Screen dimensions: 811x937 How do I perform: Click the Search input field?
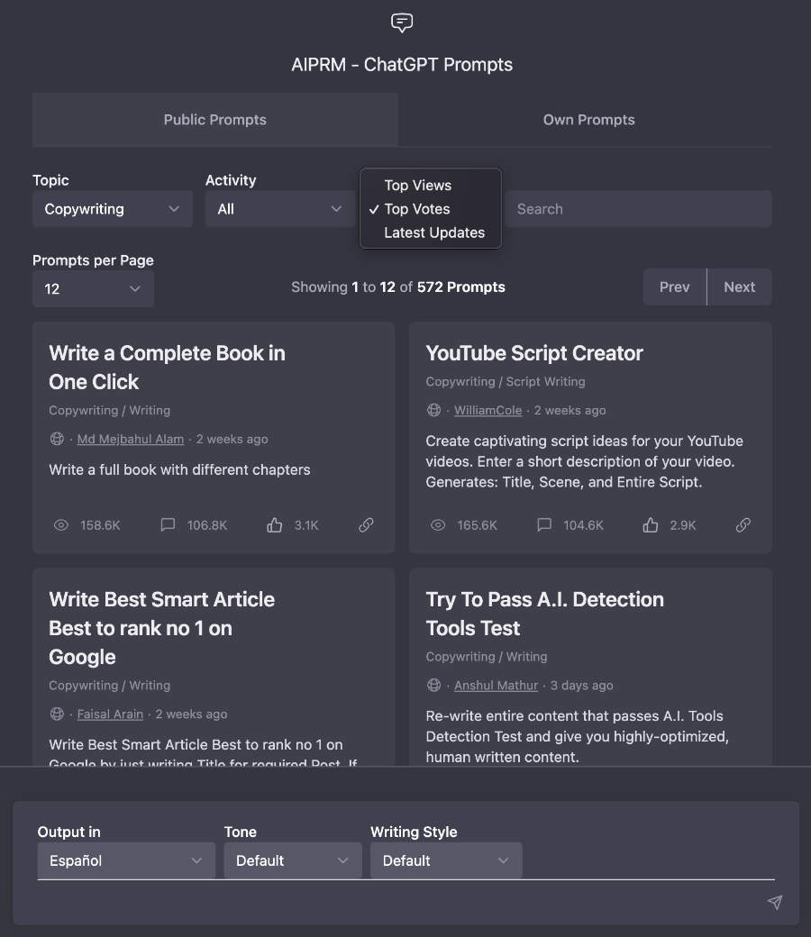point(638,209)
